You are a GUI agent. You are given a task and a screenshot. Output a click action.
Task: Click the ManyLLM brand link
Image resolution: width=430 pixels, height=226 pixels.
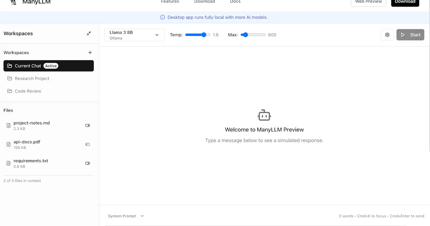pyautogui.click(x=36, y=2)
